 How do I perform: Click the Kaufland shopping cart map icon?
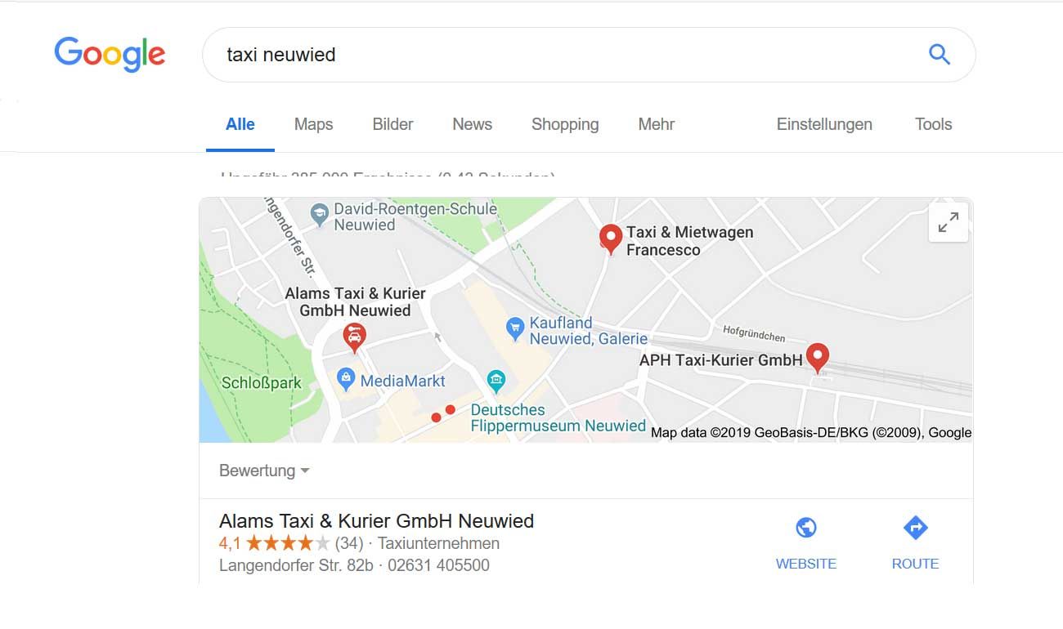pyautogui.click(x=515, y=329)
